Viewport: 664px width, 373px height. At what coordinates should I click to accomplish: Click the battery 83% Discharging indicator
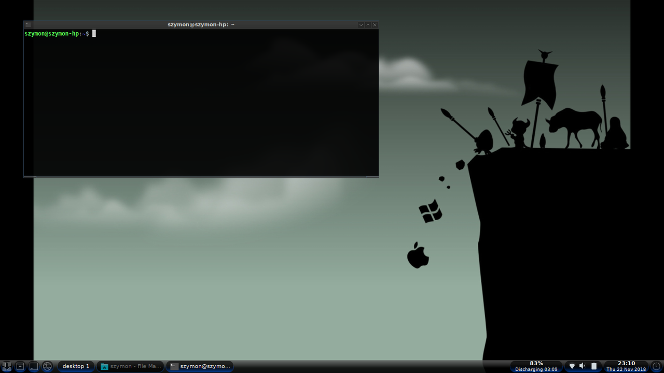click(536, 366)
